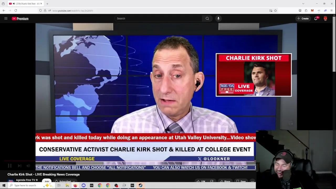Open Discord from the taskbar
This screenshot has width=336, height=189.
(83, 185)
